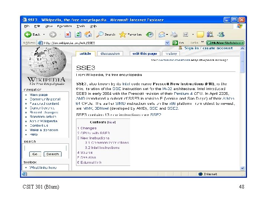Click the scrollbar up arrow

(x=242, y=48)
